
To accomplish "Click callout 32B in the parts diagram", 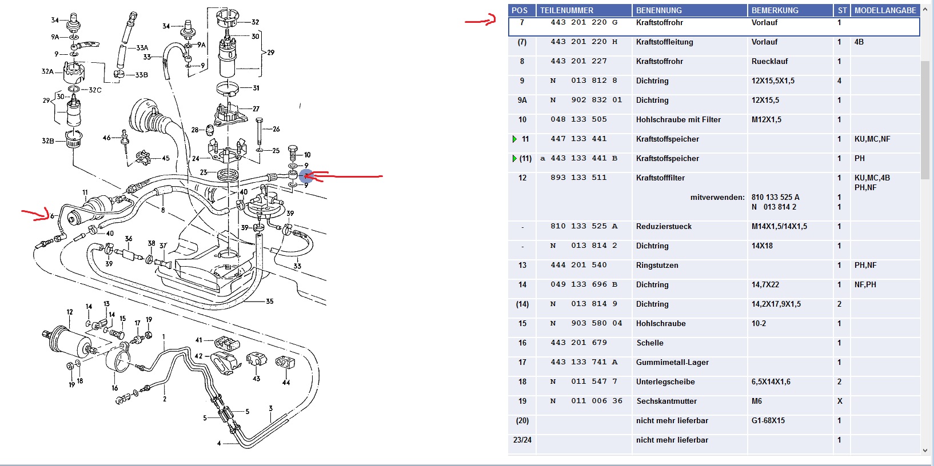I will pos(47,140).
